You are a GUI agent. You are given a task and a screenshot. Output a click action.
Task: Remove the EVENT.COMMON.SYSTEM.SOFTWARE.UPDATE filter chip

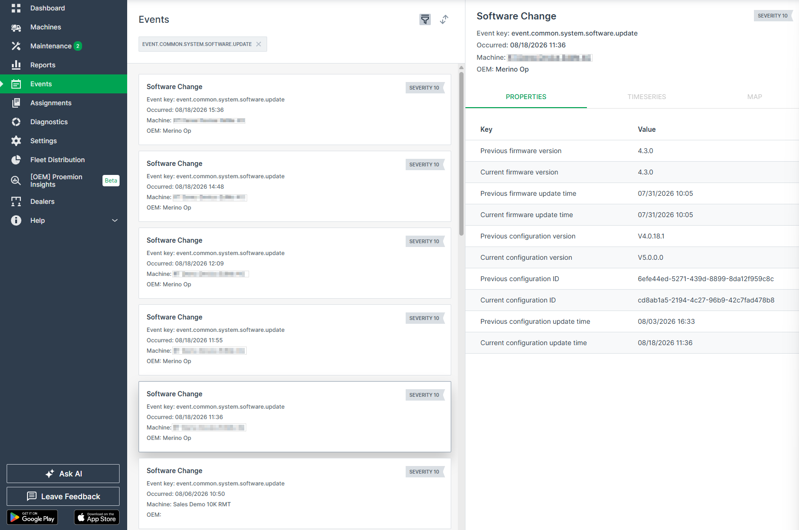click(259, 44)
